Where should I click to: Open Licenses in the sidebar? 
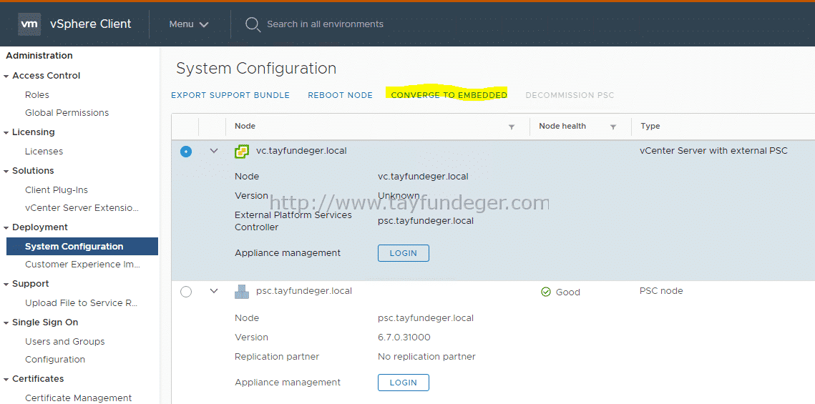tap(44, 151)
